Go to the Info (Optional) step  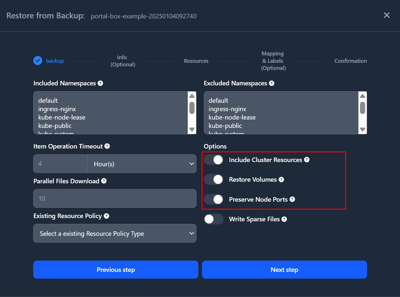pos(122,61)
